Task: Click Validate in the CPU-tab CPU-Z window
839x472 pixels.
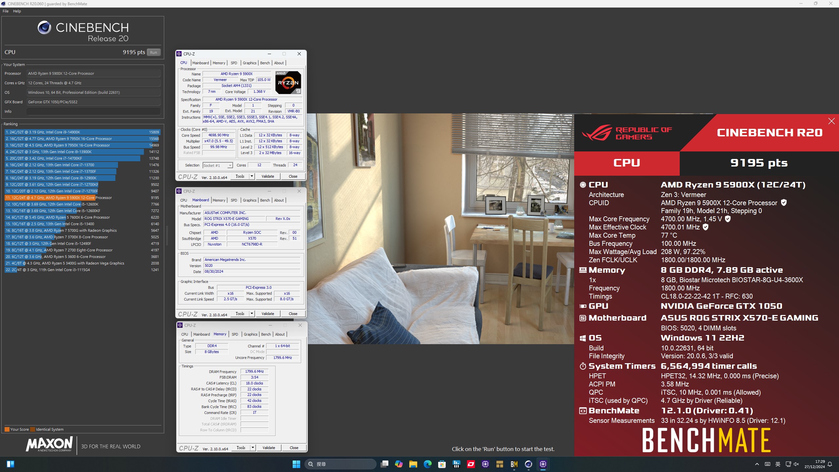Action: point(268,176)
